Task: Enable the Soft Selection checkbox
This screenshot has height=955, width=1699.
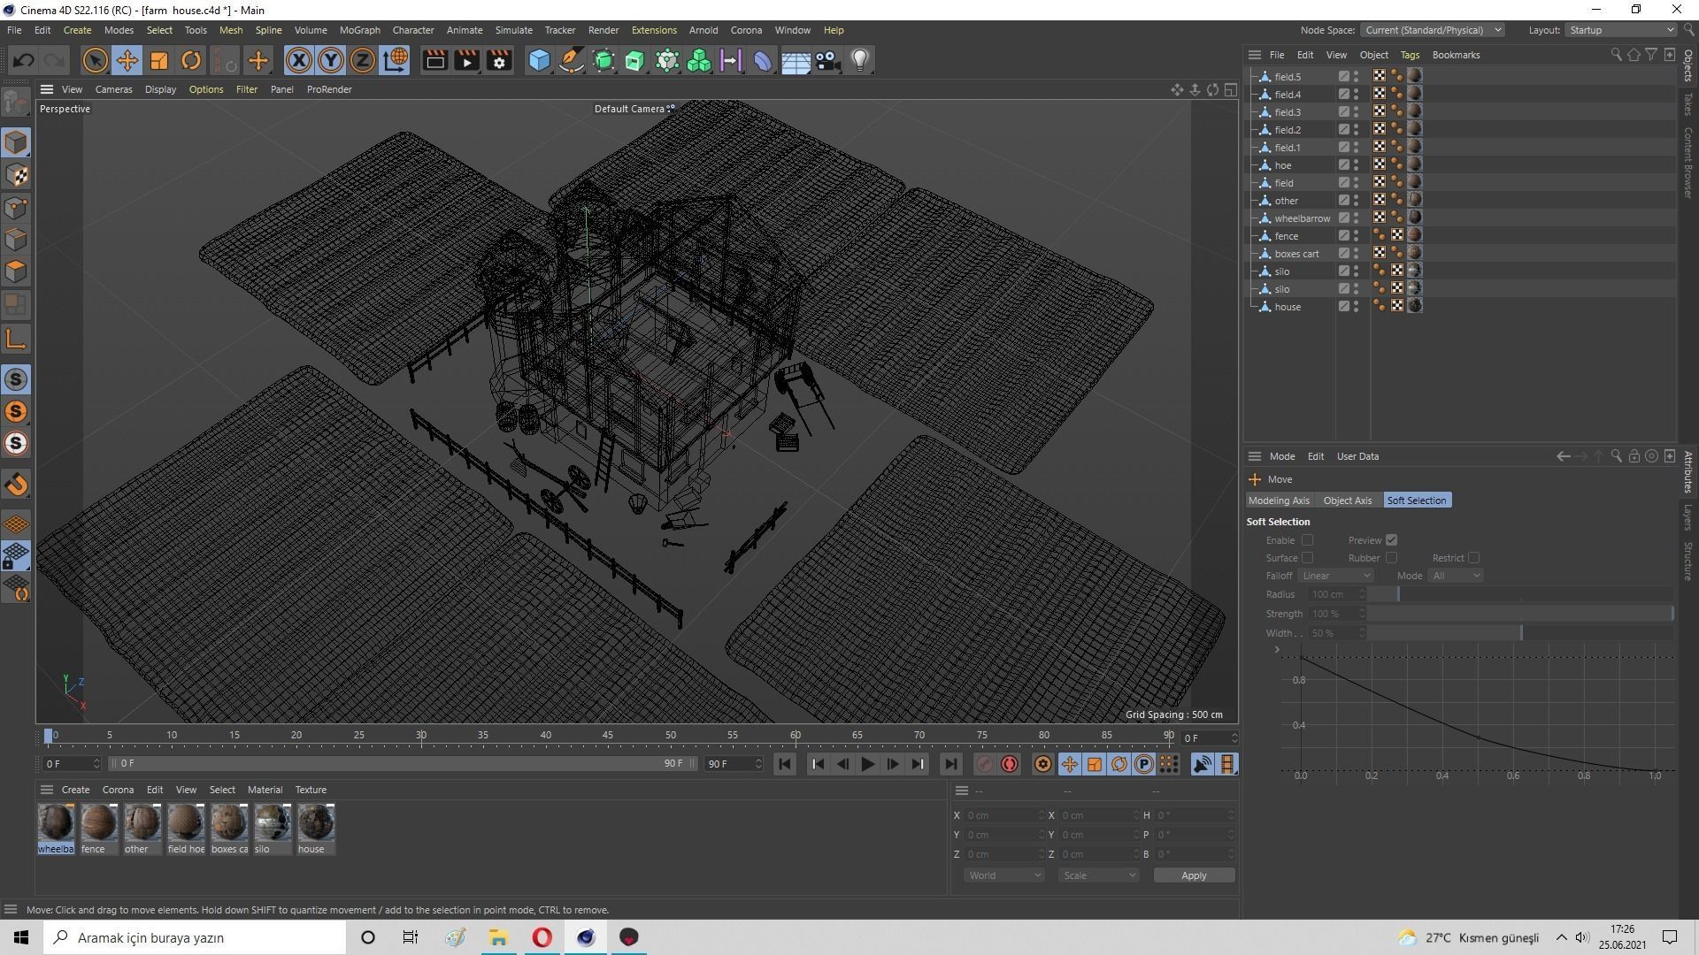Action: pos(1307,540)
